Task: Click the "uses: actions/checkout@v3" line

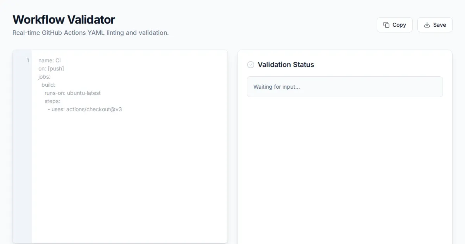Action: pos(86,109)
